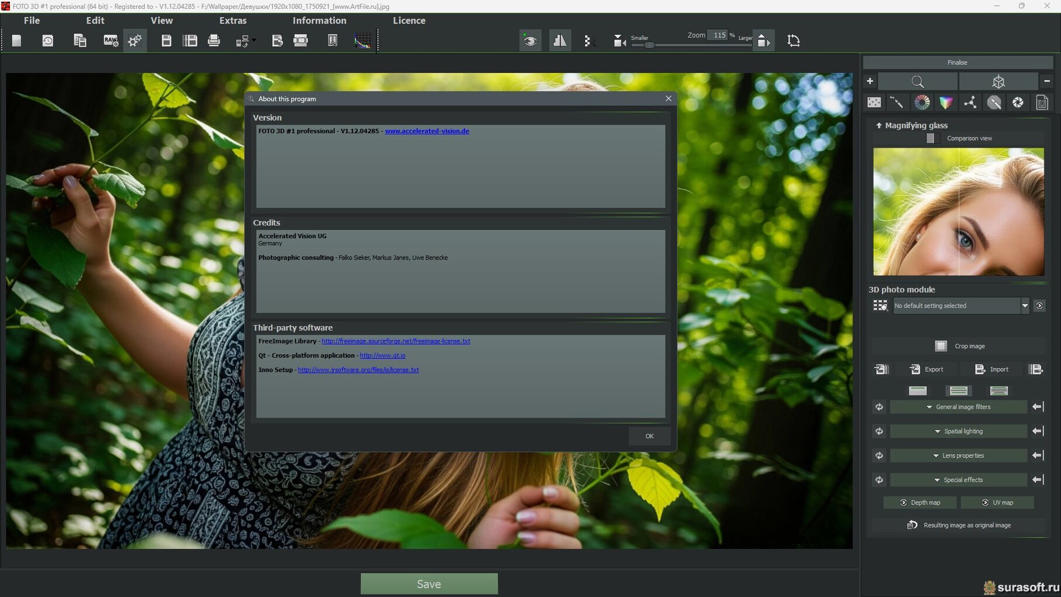Click the mirrored comparison view icon
This screenshot has width=1061, height=597.
pos(559,40)
